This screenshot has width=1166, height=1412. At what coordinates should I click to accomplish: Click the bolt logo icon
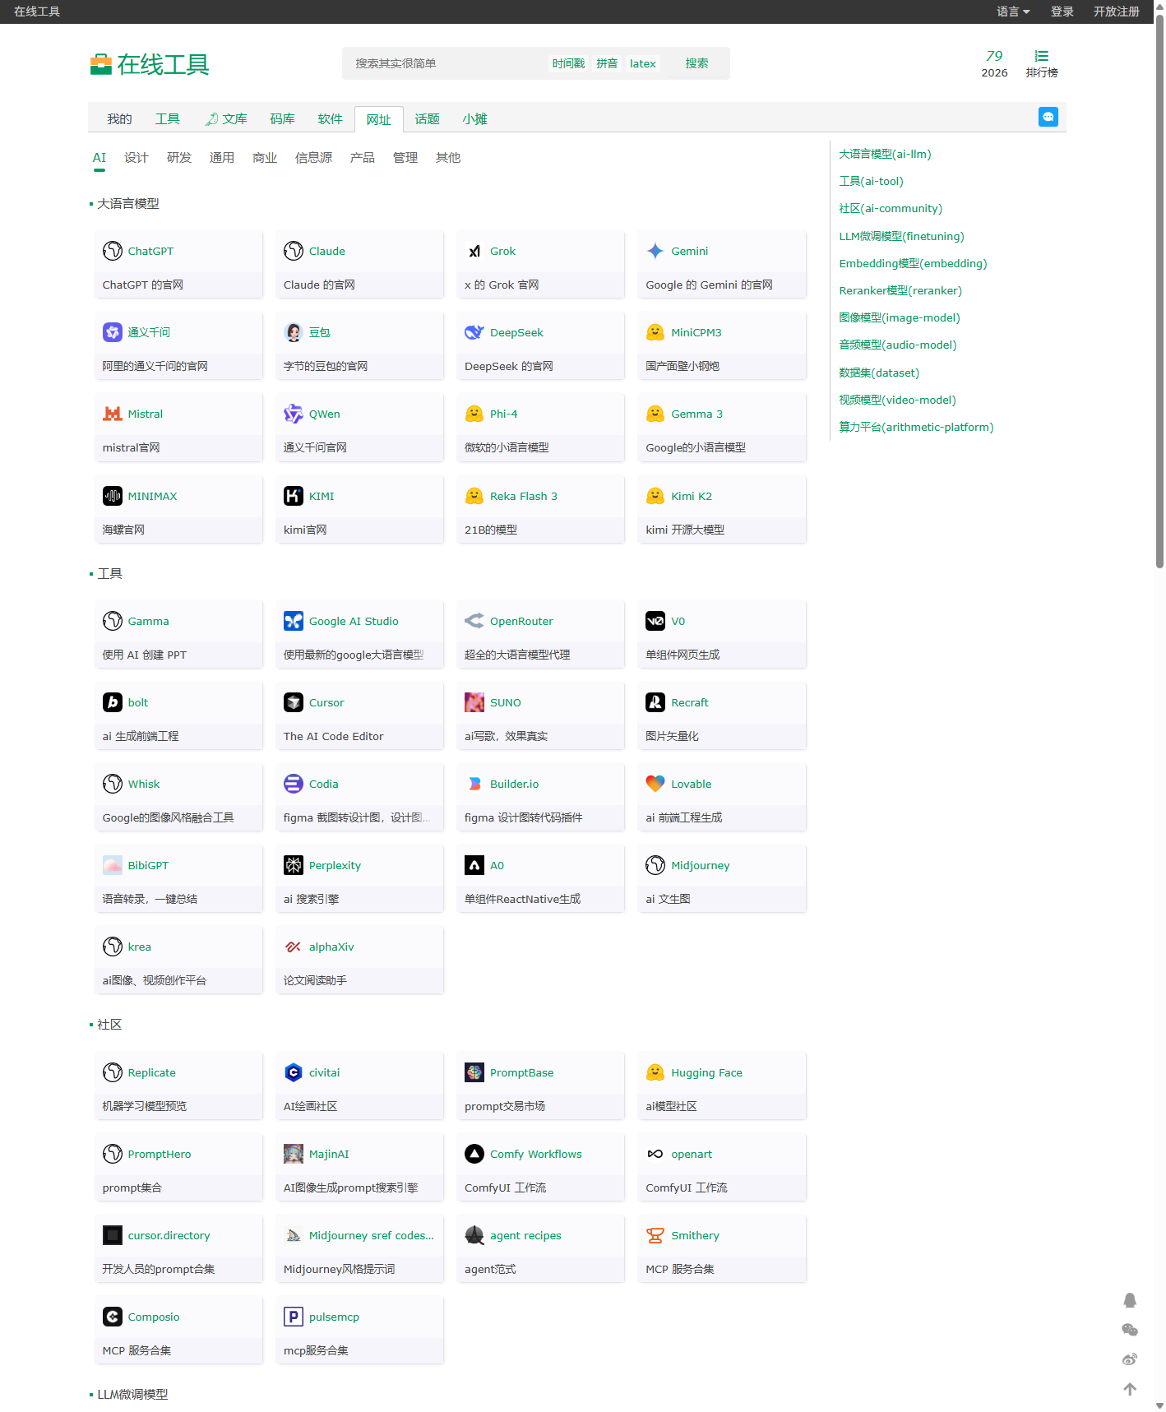click(x=113, y=702)
